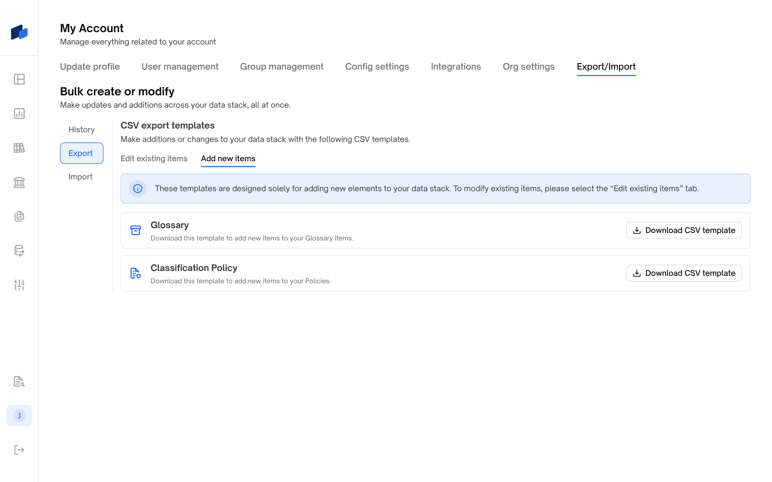Open the dashboard layout icon in sidebar
The image size is (772, 482).
click(x=19, y=79)
